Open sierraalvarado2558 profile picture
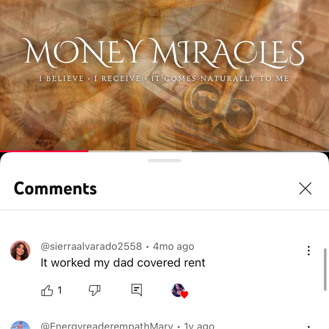This screenshot has width=329, height=329. pos(20,250)
